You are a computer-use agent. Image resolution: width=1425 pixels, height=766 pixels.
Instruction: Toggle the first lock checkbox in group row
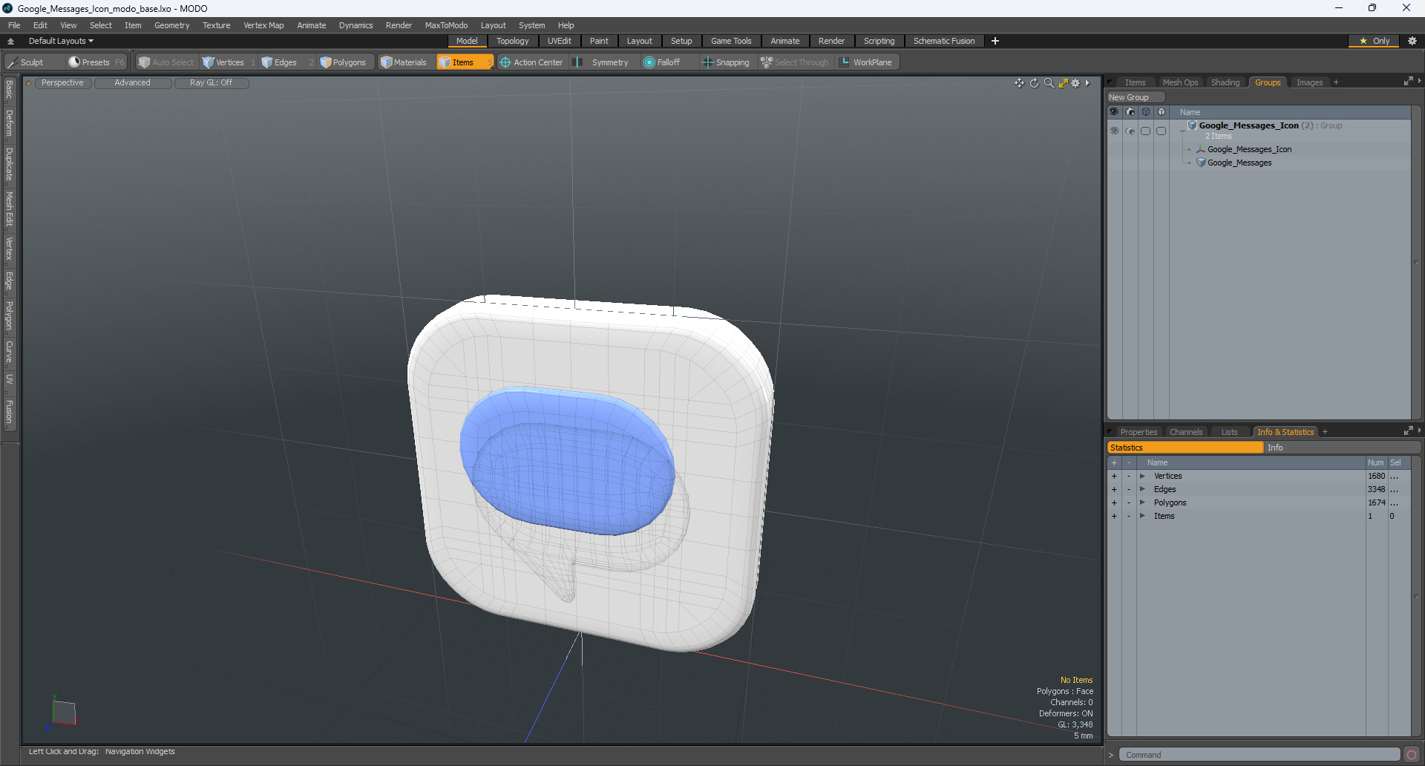coord(1146,131)
